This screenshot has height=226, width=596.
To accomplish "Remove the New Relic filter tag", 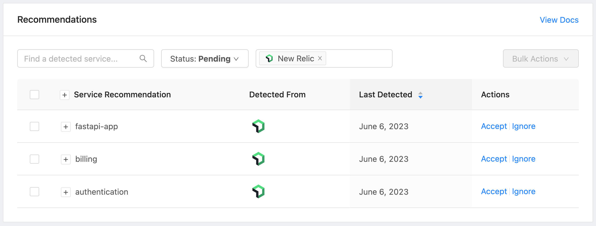I will [x=320, y=58].
